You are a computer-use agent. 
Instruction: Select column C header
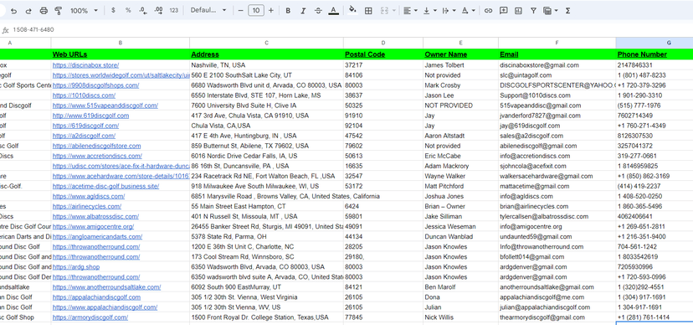click(x=266, y=43)
